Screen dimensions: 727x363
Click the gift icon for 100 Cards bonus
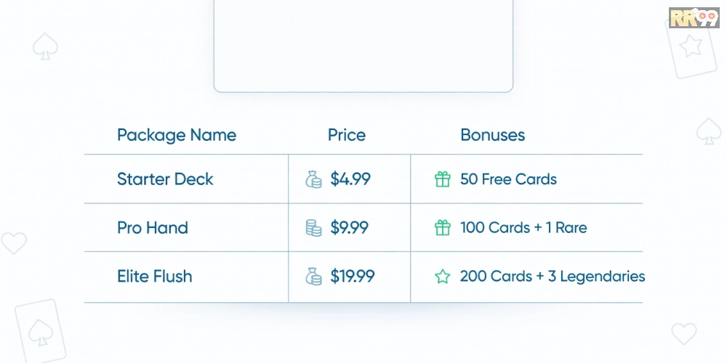coord(443,228)
